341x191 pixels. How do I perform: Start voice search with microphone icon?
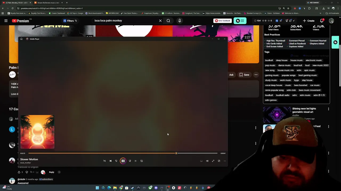[180, 21]
